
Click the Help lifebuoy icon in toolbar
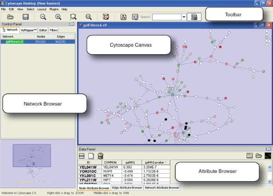[106, 17]
